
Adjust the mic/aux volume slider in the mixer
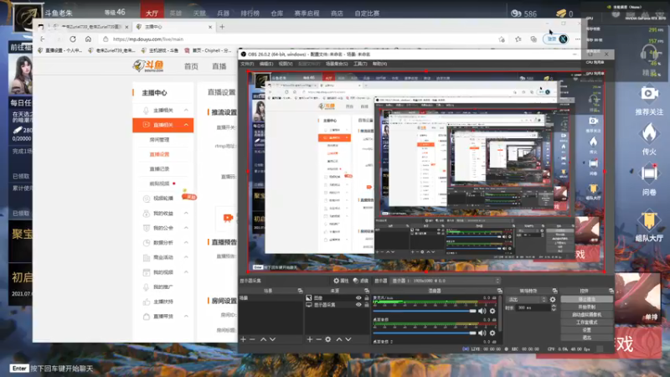coord(425,311)
